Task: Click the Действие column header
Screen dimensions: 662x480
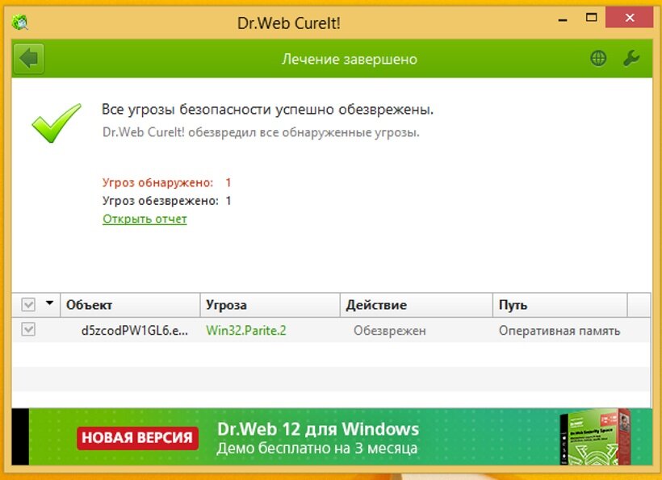Action: click(417, 305)
